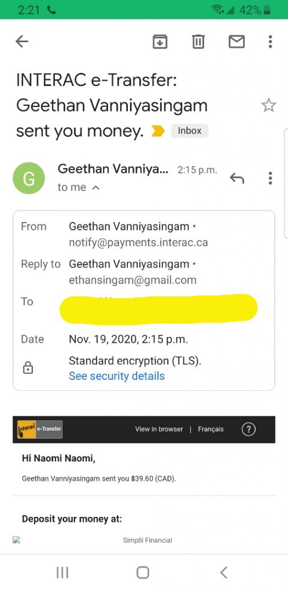Delete the email with trash icon
This screenshot has width=288, height=592.
198,42
